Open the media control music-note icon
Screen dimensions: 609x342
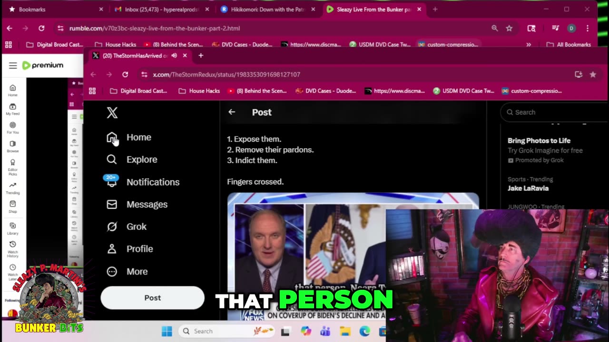555,28
